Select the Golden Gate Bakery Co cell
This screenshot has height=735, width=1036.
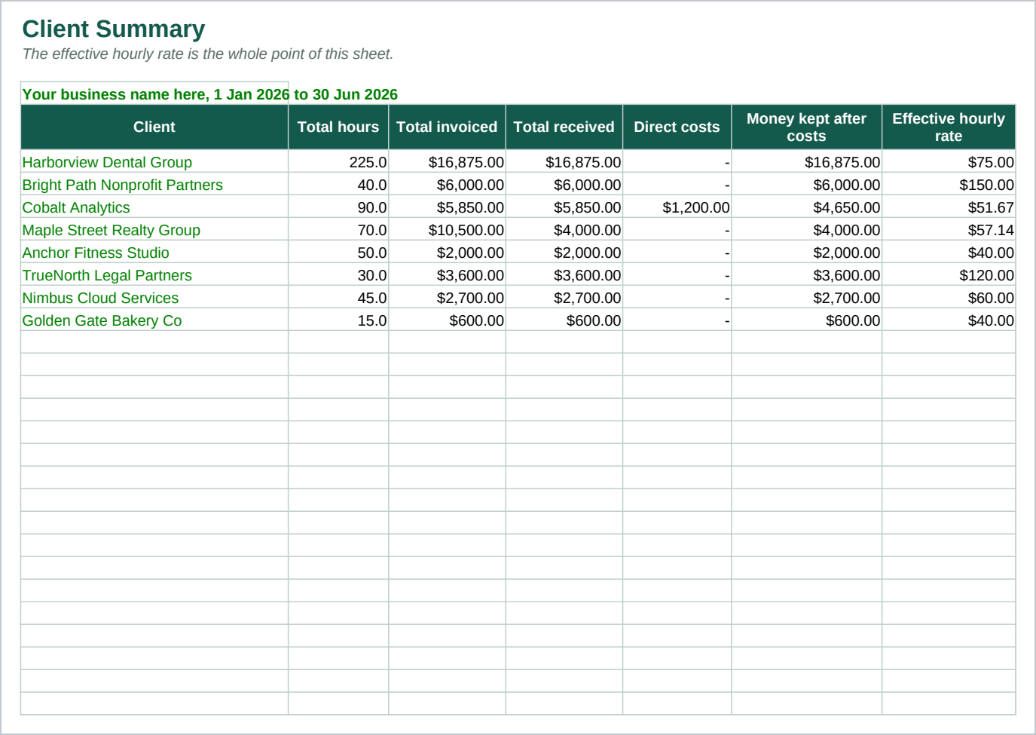point(154,320)
